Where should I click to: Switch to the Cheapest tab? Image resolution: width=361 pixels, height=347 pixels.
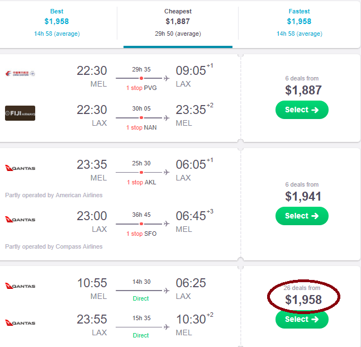click(178, 22)
